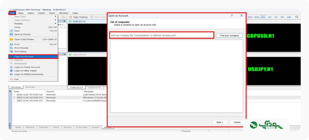Click the help question mark in dialog
Screen dimensions: 309x140
[x=232, y=16]
